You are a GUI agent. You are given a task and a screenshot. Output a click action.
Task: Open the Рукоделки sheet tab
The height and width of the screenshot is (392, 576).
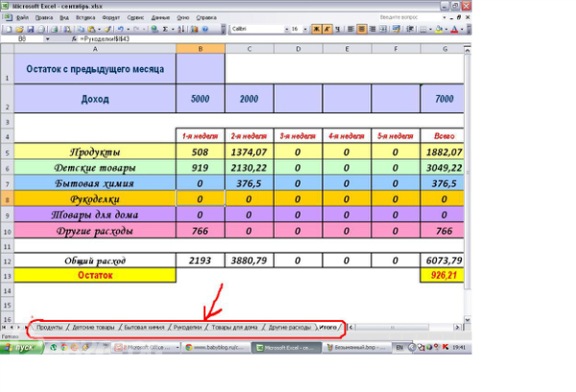186,328
